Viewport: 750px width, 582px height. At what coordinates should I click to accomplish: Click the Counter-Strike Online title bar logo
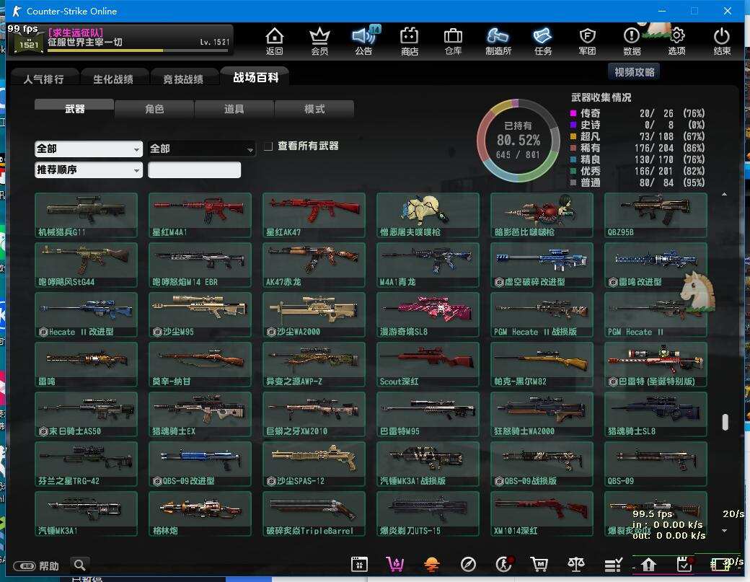click(x=17, y=11)
